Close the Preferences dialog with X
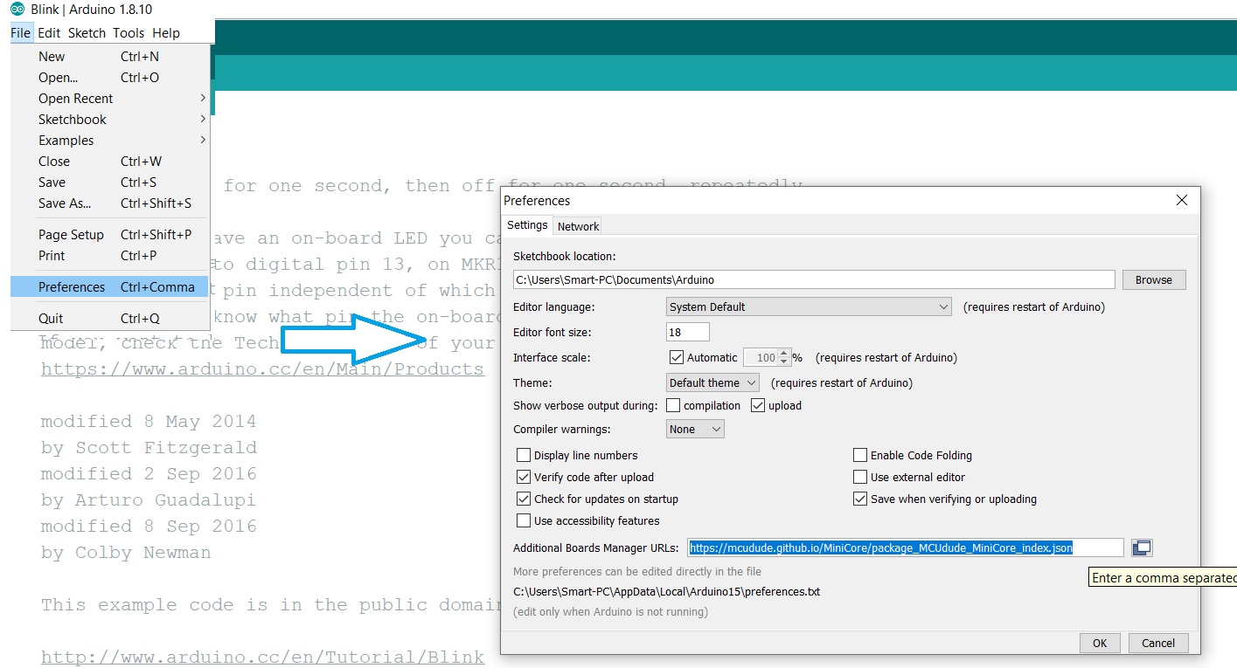Viewport: 1237px width, 668px height. point(1181,201)
